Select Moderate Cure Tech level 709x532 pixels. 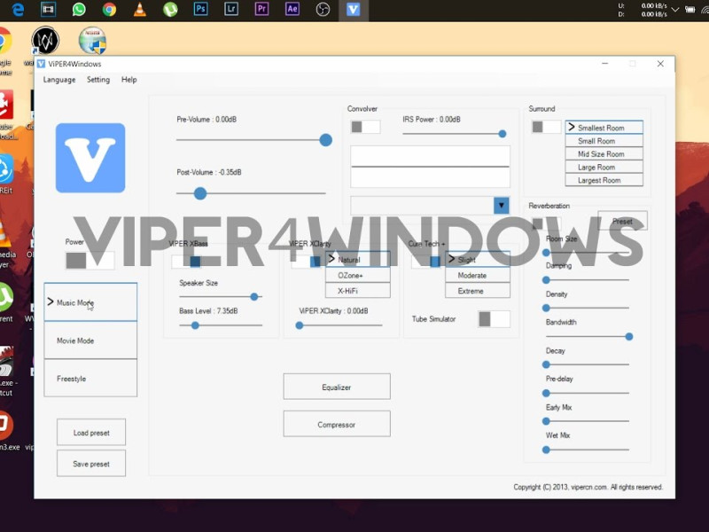478,276
